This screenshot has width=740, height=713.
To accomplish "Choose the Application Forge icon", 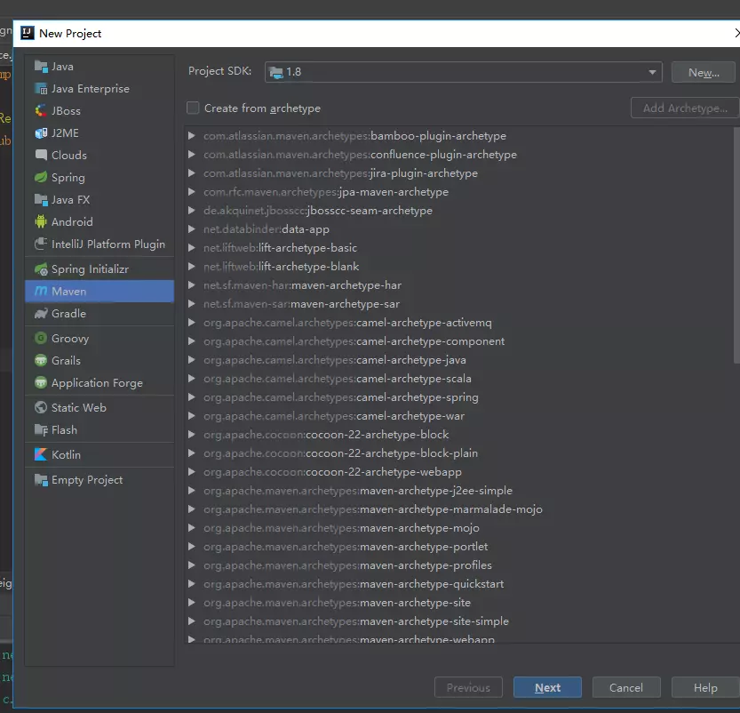I will click(x=41, y=382).
